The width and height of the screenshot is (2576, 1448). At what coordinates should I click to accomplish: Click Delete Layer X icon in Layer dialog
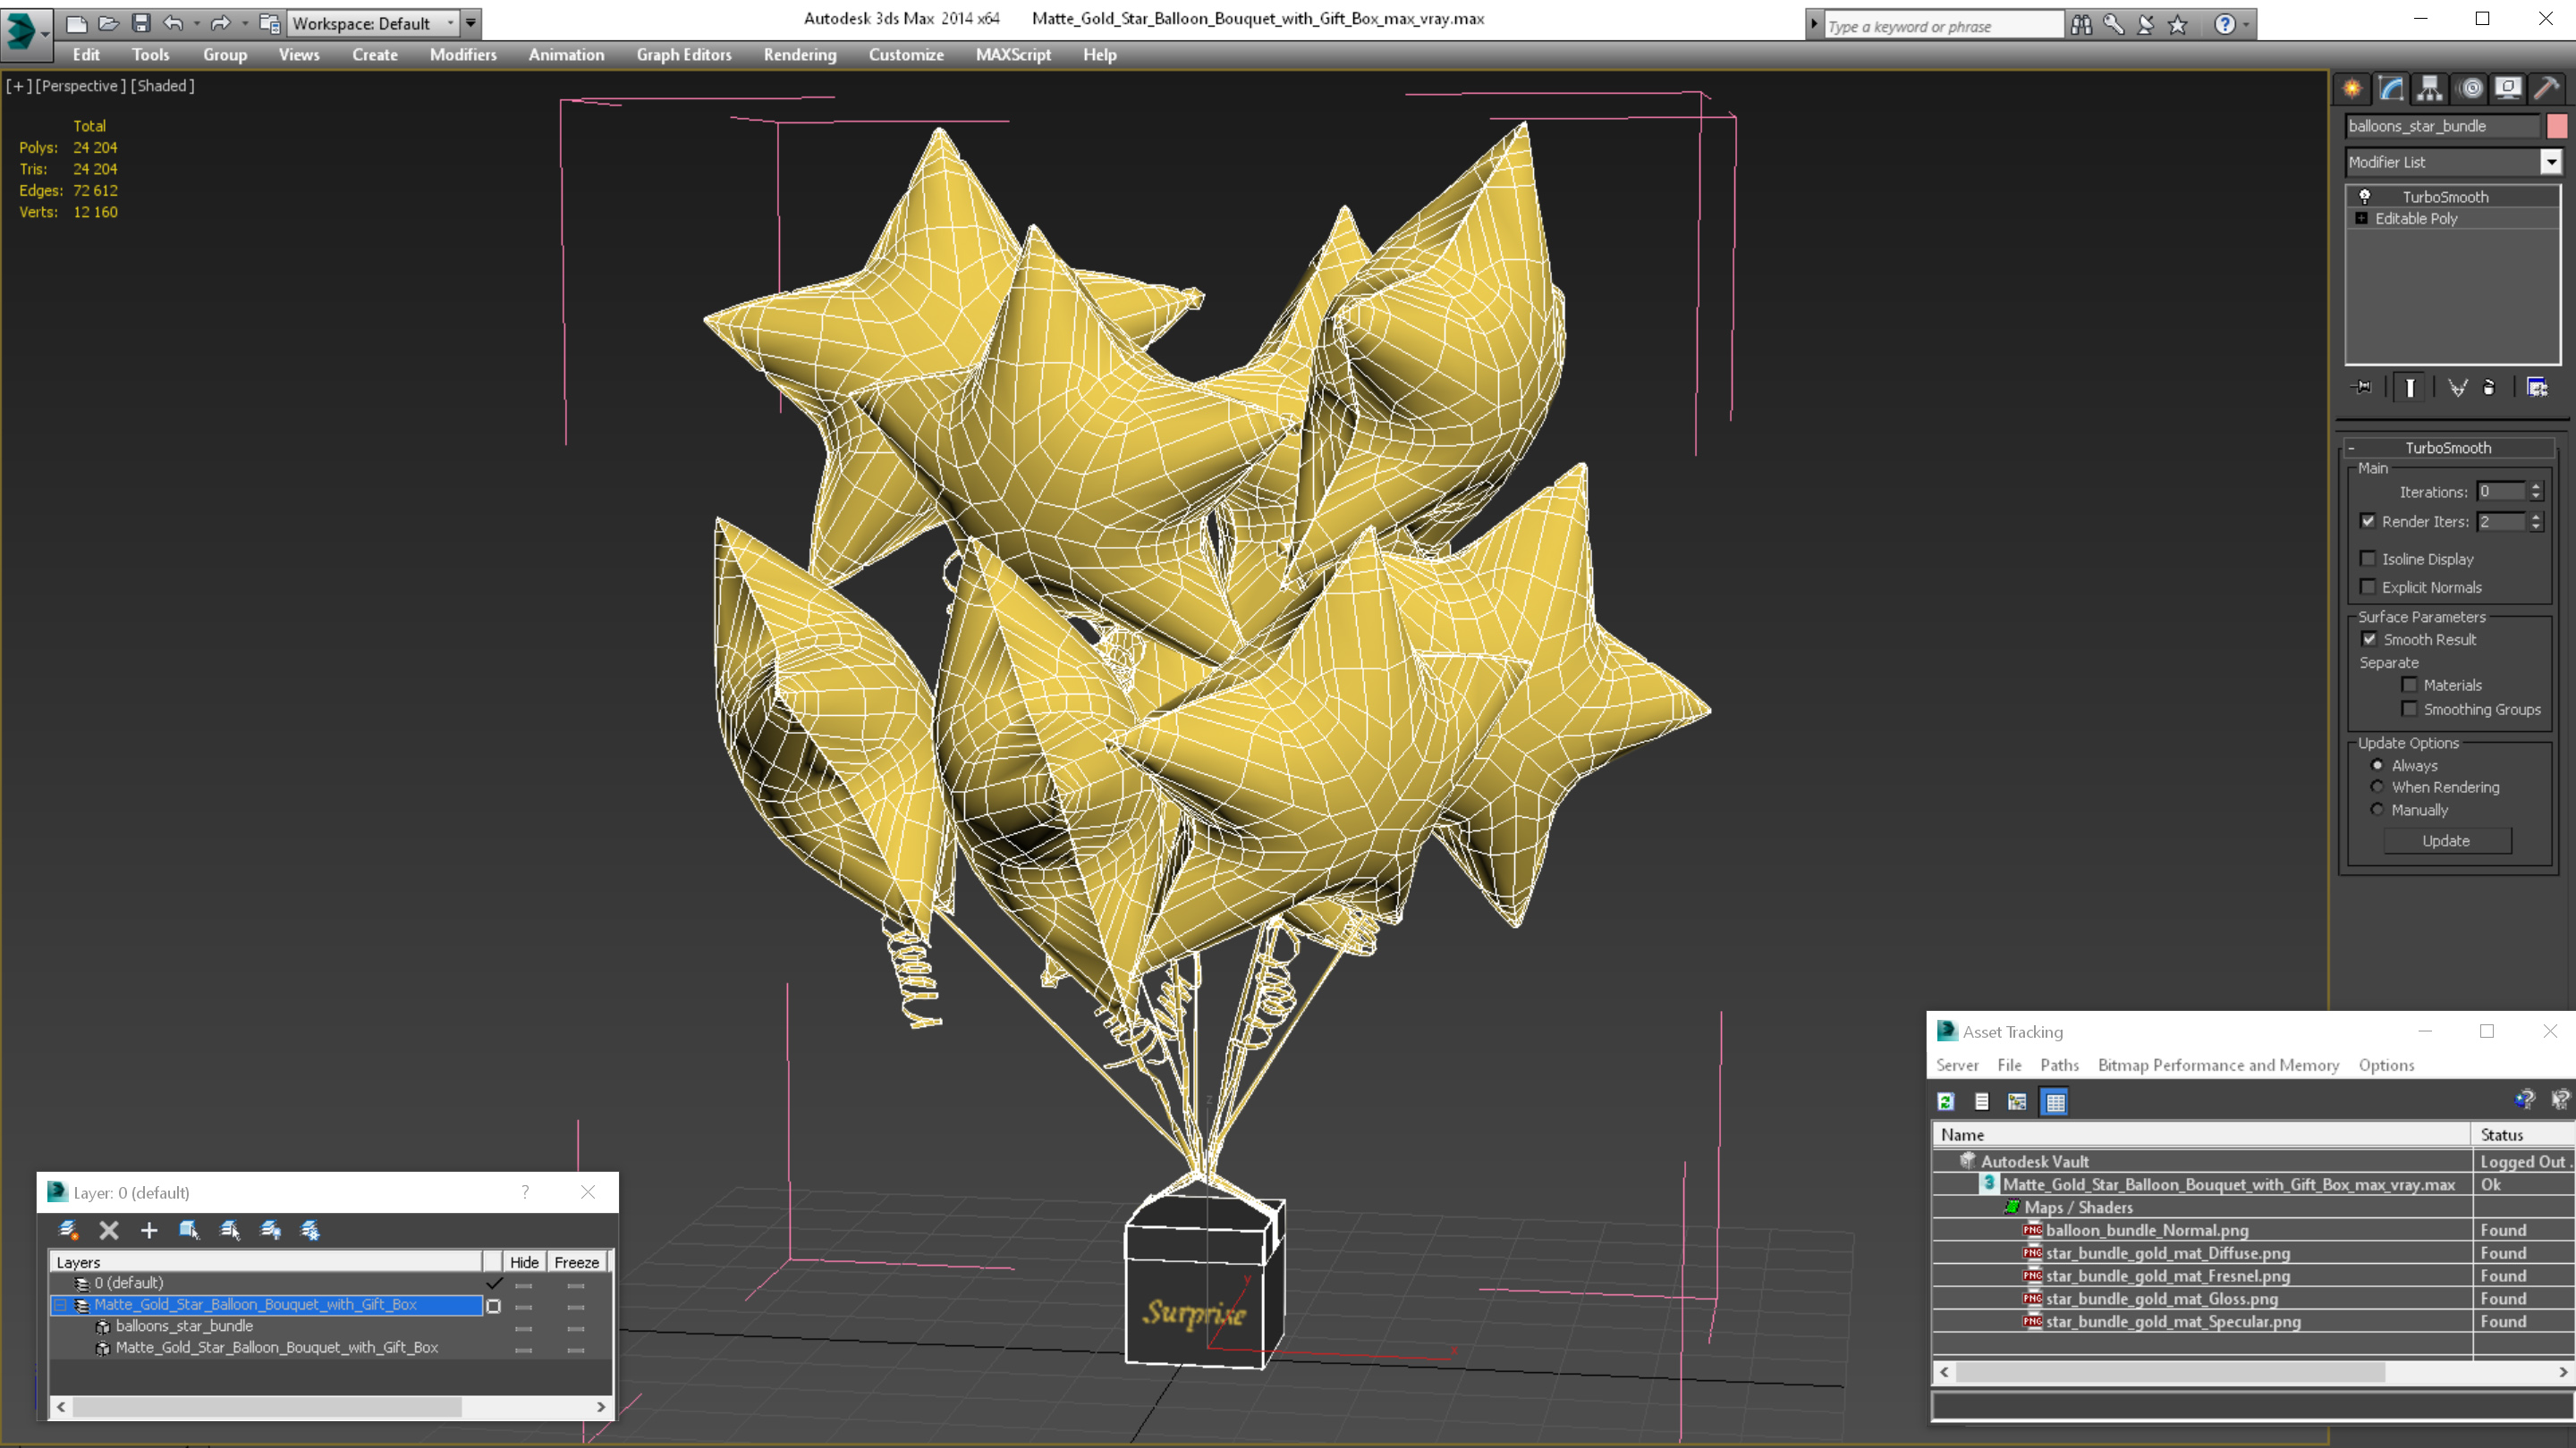(x=109, y=1230)
